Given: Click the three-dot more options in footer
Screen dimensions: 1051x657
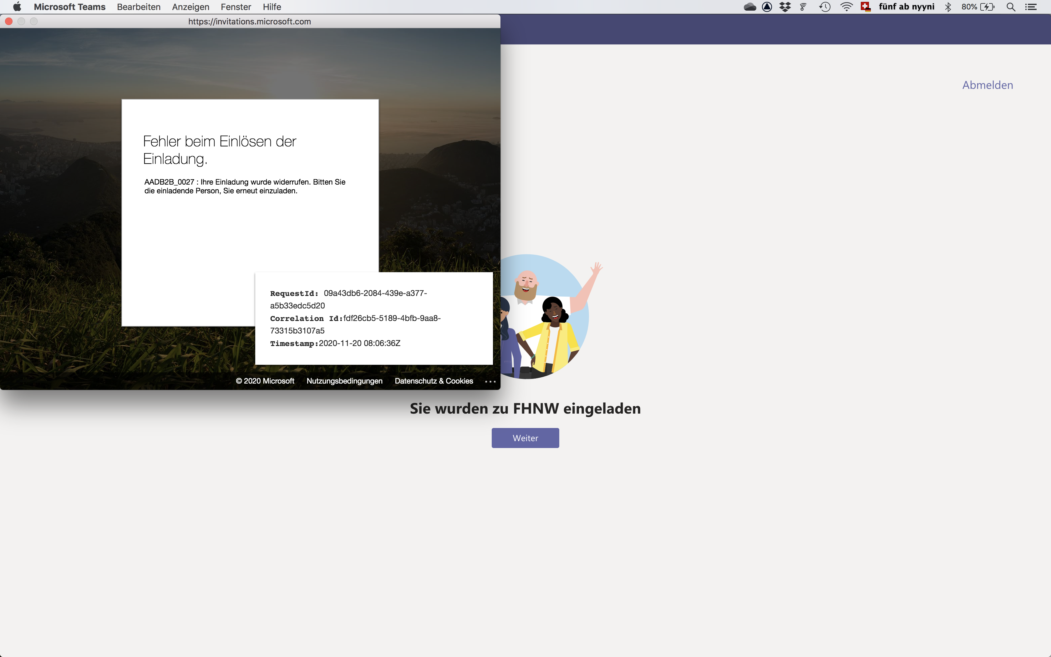Looking at the screenshot, I should click(x=490, y=381).
